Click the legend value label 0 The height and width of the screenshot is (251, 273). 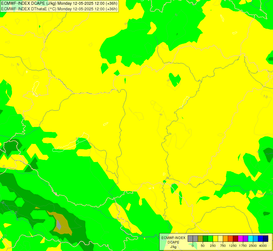coord(193,246)
